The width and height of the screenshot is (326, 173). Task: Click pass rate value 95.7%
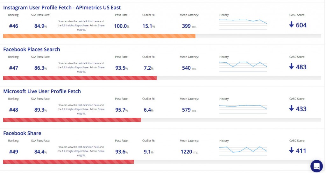pos(122,110)
